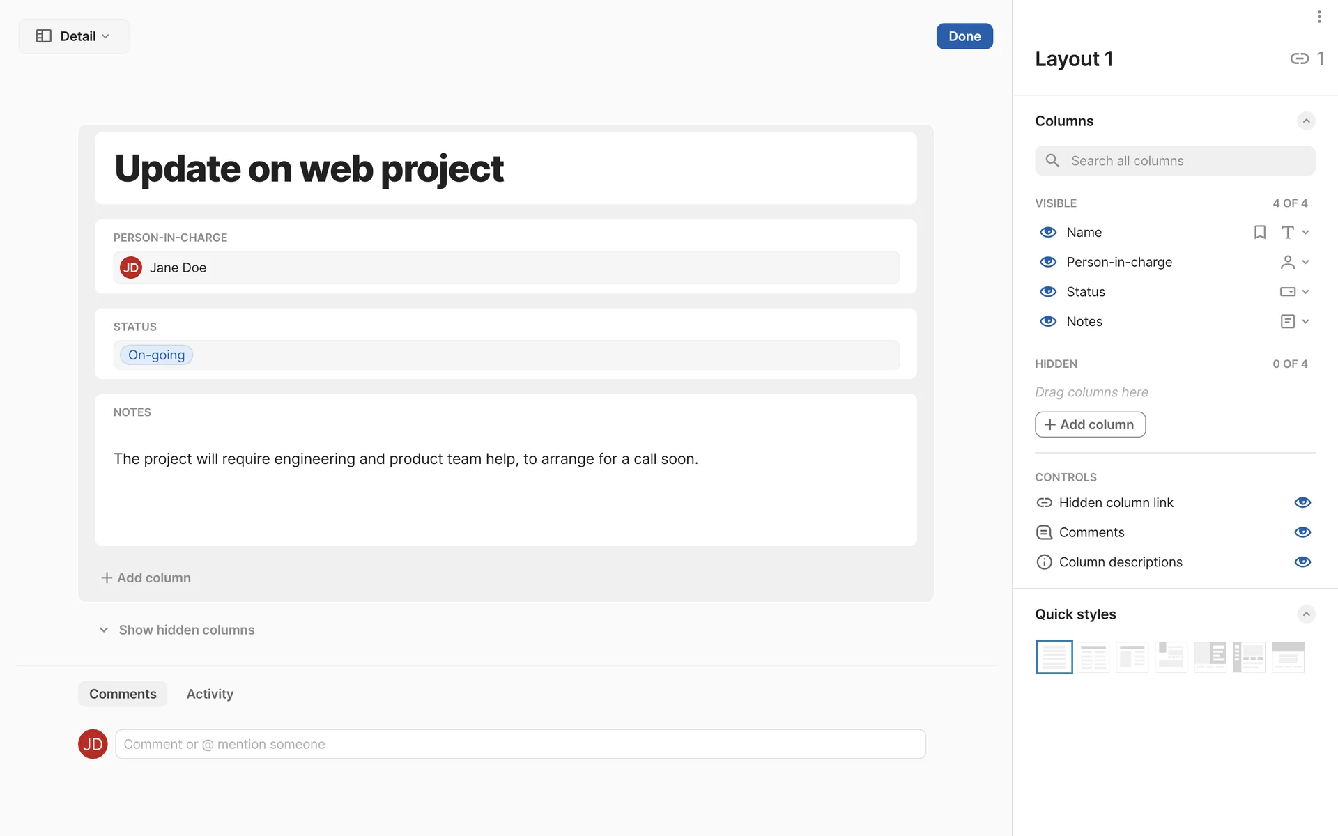The width and height of the screenshot is (1338, 836).
Task: Toggle Hidden column link visibility
Action: point(1302,502)
